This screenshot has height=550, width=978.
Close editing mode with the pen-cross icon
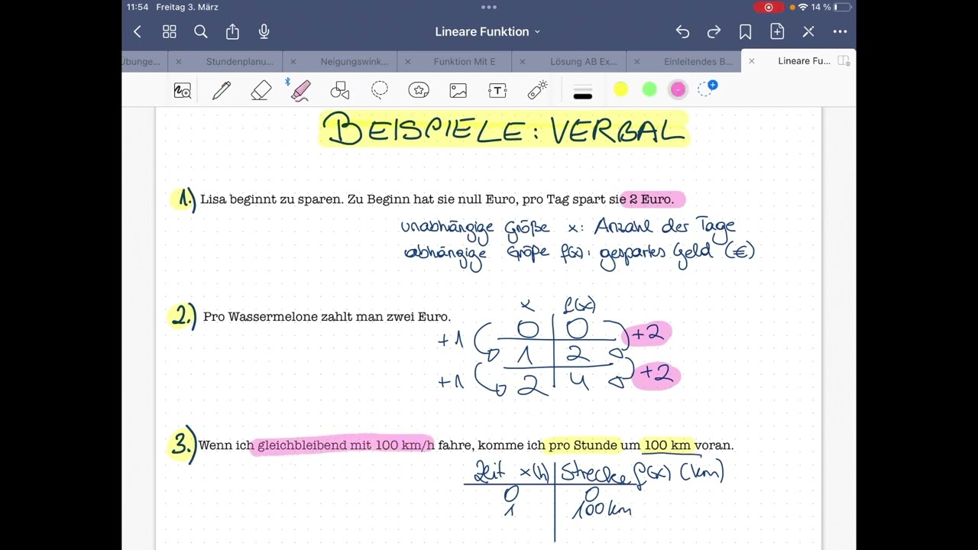tap(808, 31)
